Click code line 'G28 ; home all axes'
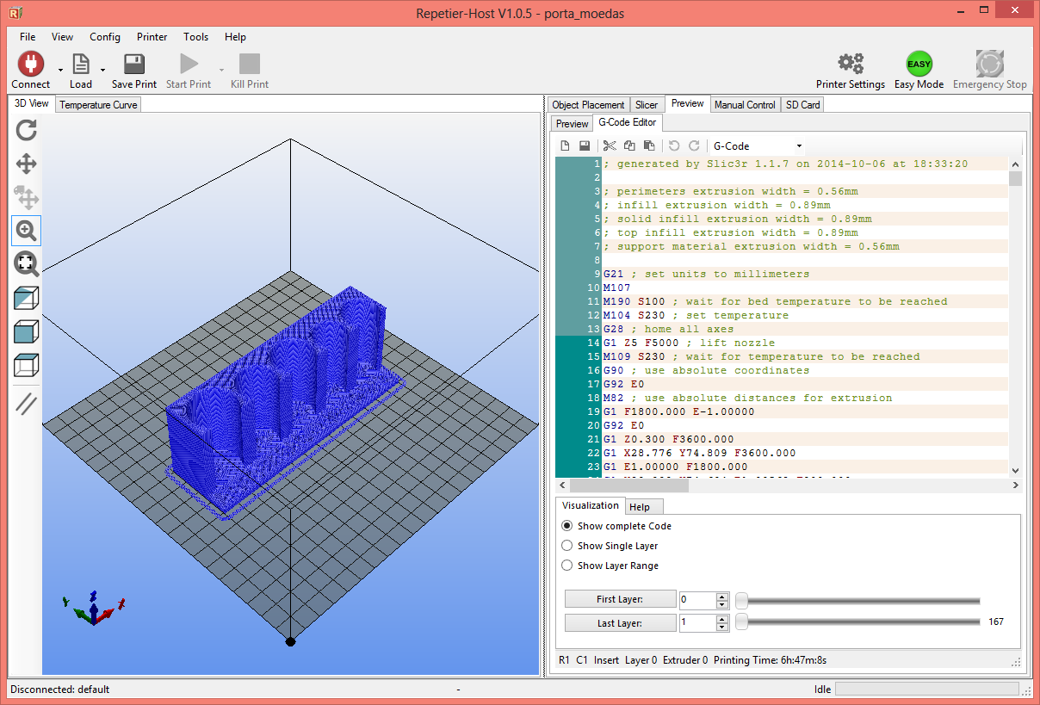 tap(668, 329)
